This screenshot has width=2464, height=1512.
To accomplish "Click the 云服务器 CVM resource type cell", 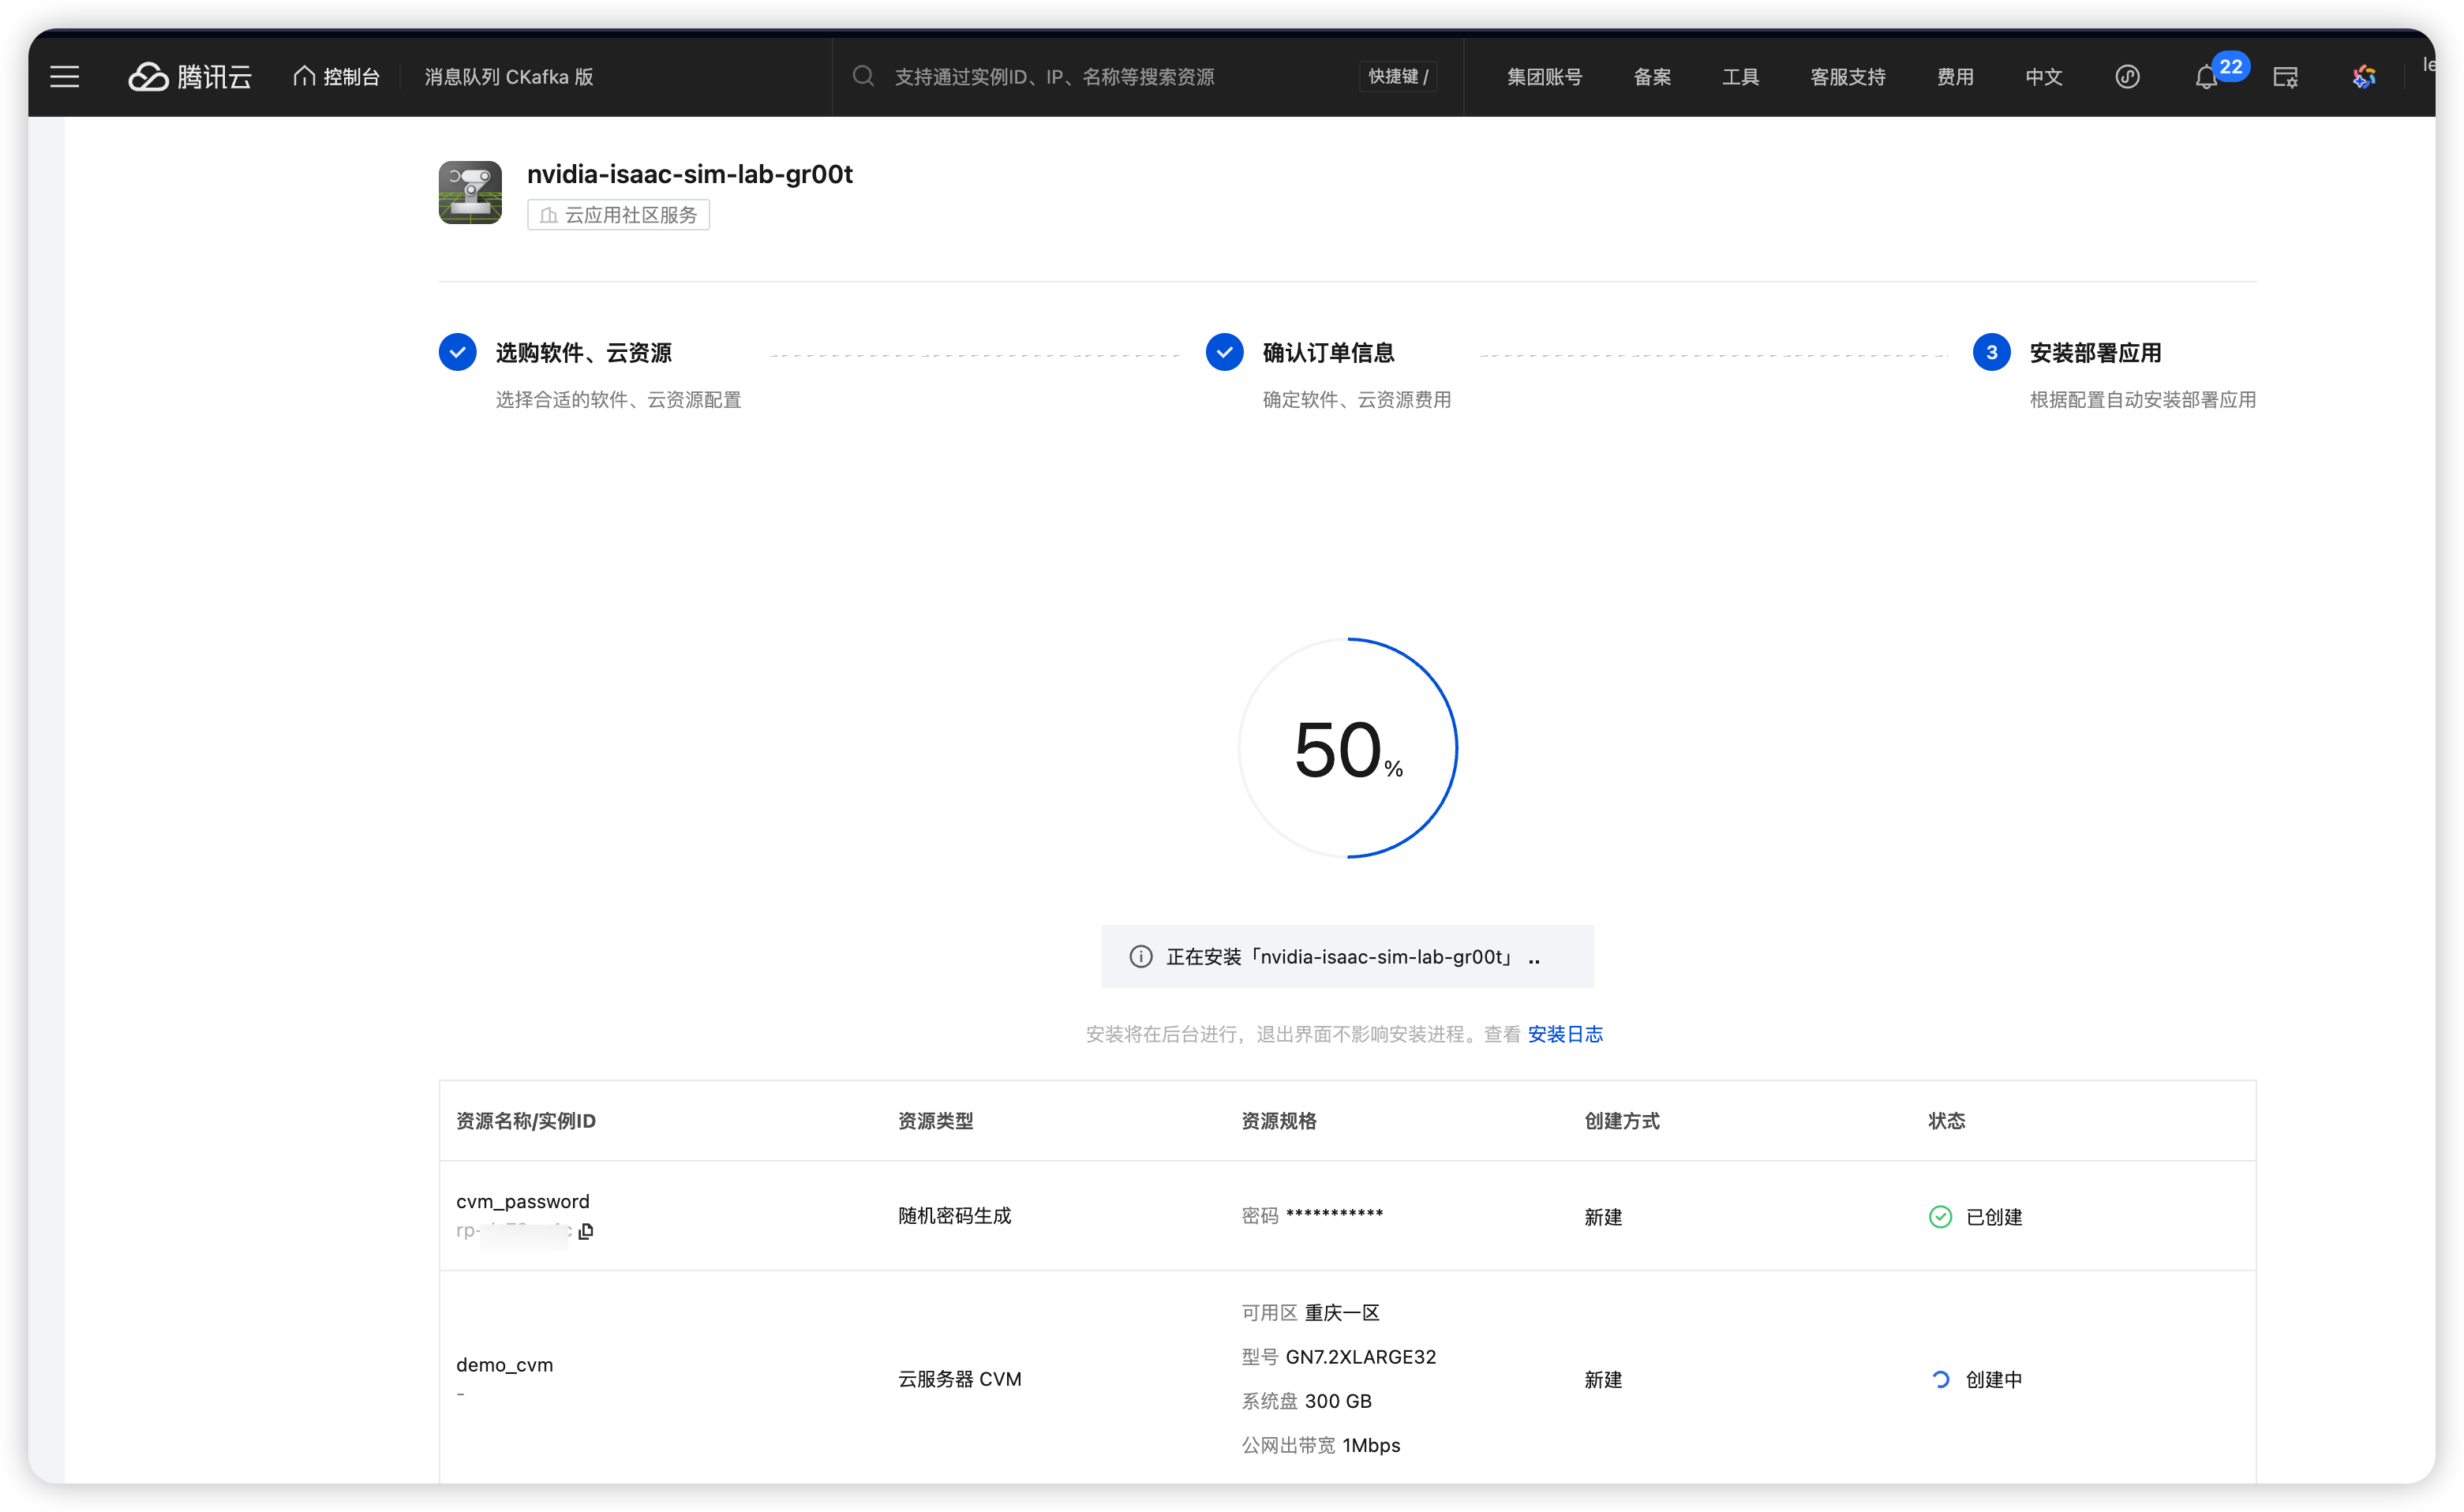I will point(959,1379).
